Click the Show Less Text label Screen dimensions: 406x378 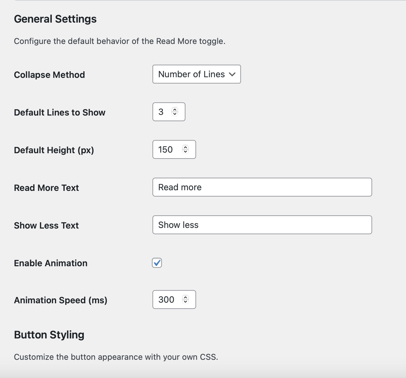(46, 225)
